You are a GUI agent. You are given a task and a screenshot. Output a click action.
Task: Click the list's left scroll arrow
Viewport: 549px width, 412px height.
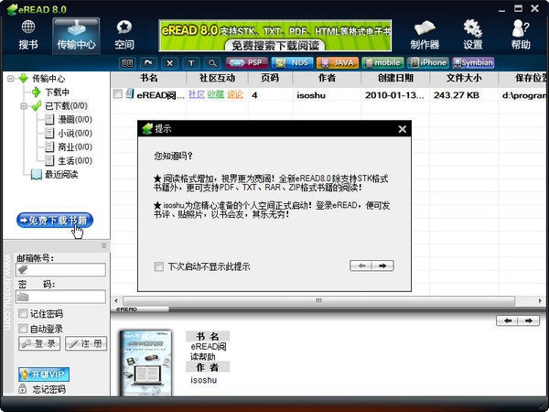pos(116,301)
